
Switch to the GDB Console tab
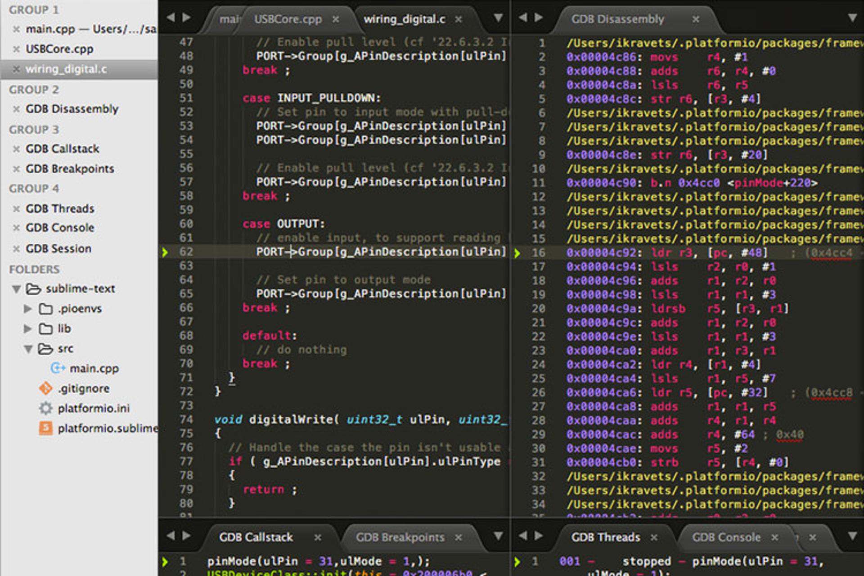tap(726, 537)
